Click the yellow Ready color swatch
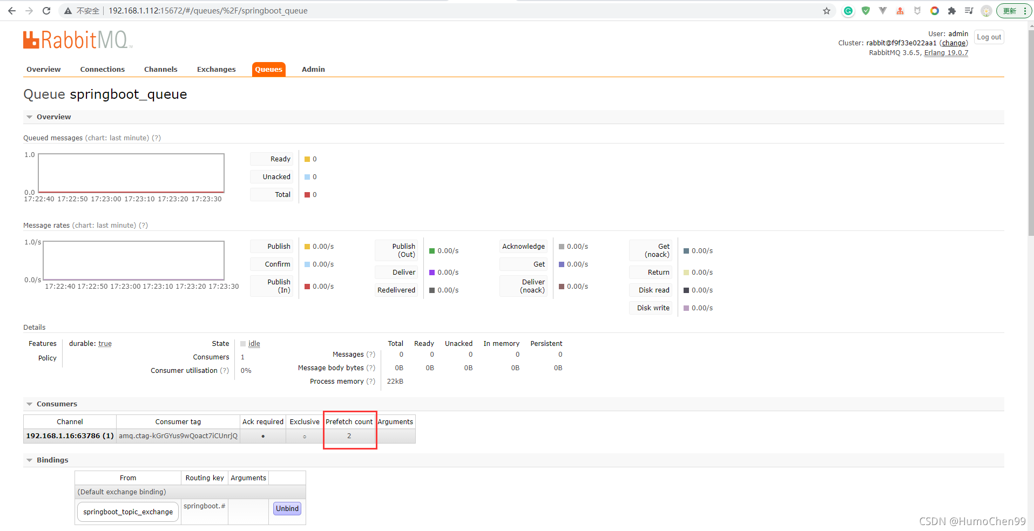The height and width of the screenshot is (531, 1034). point(307,159)
